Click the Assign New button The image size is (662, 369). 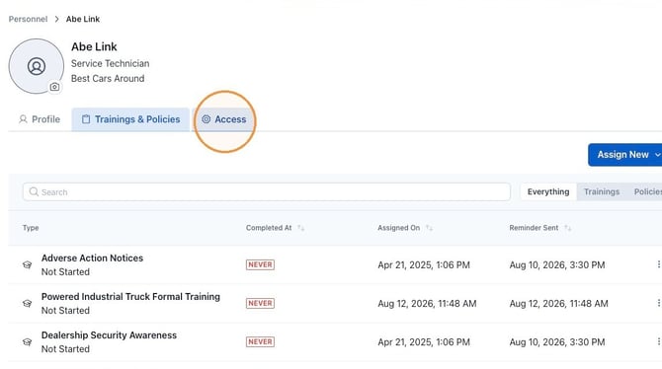(x=624, y=155)
